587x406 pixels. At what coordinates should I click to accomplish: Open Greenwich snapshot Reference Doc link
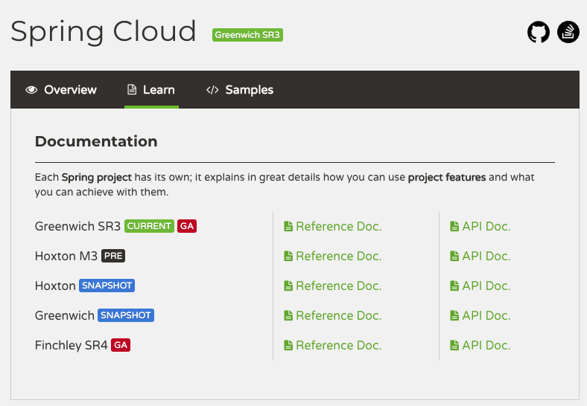point(338,316)
